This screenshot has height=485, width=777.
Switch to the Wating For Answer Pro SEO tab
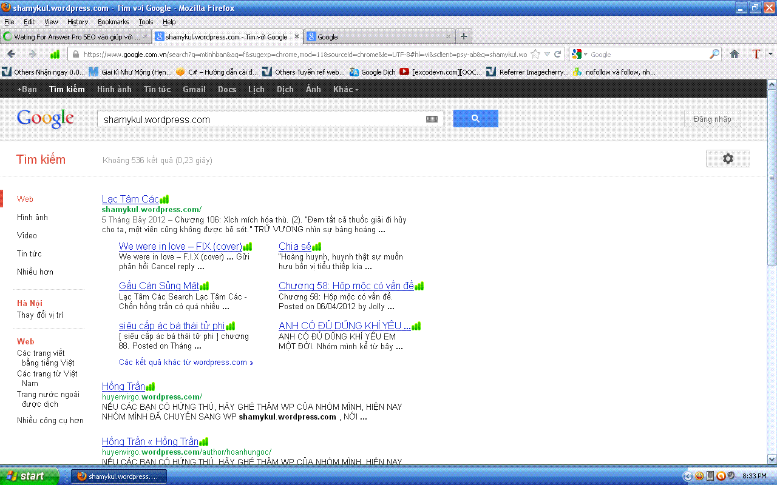[x=75, y=36]
